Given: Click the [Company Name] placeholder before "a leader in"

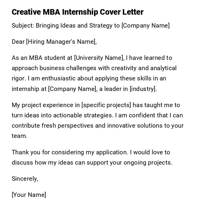Looking at the screenshot, I should [72, 89].
